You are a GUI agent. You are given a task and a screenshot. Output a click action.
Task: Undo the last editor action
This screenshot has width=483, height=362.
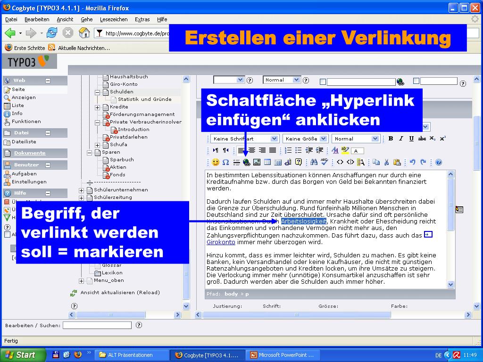(x=412, y=162)
